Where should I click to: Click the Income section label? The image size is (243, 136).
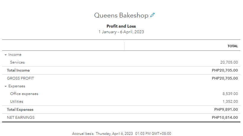[15, 55]
